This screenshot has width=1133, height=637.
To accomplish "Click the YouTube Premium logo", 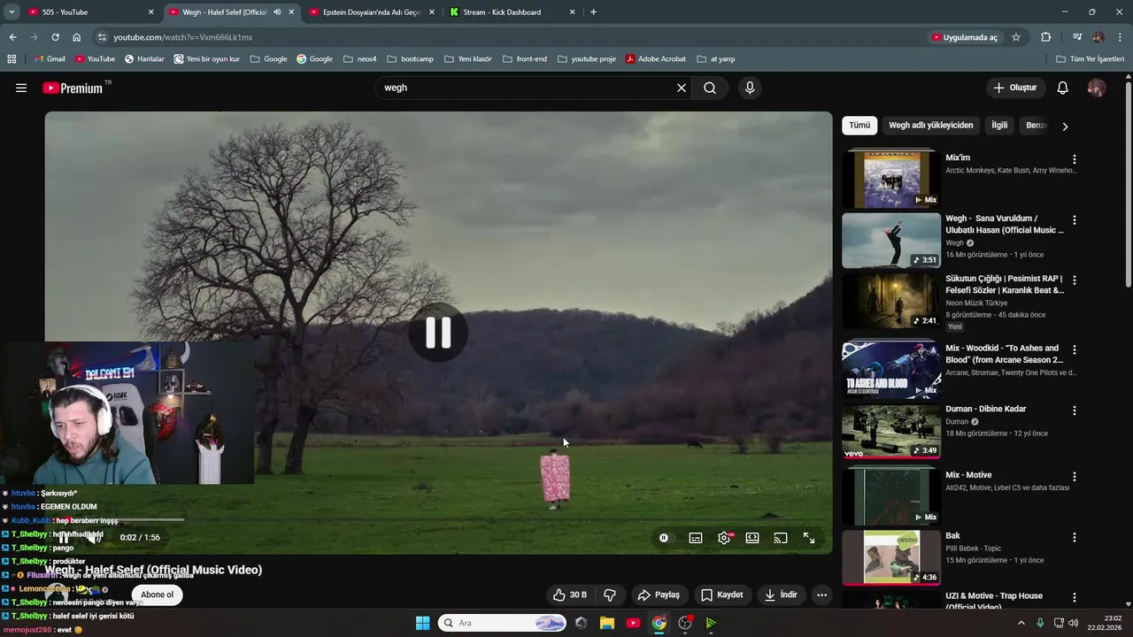I will (x=73, y=88).
